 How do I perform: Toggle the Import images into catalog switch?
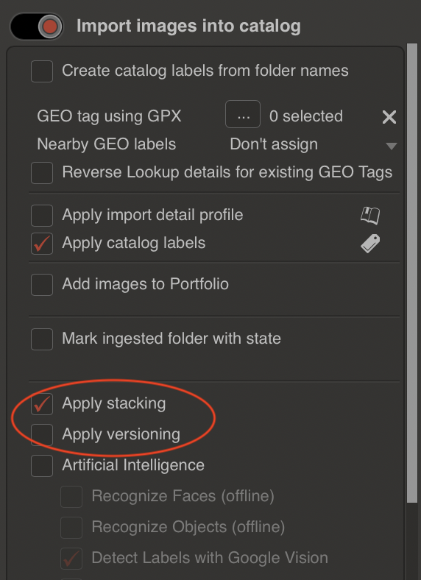(37, 26)
